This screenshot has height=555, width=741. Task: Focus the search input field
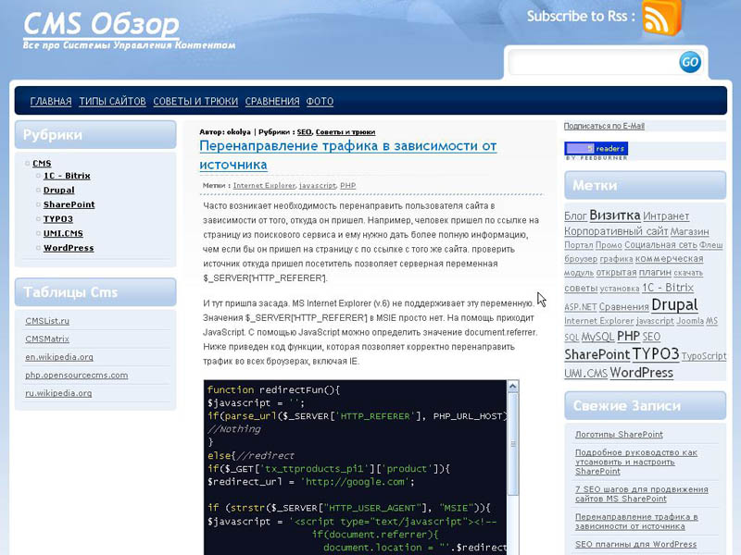[593, 62]
